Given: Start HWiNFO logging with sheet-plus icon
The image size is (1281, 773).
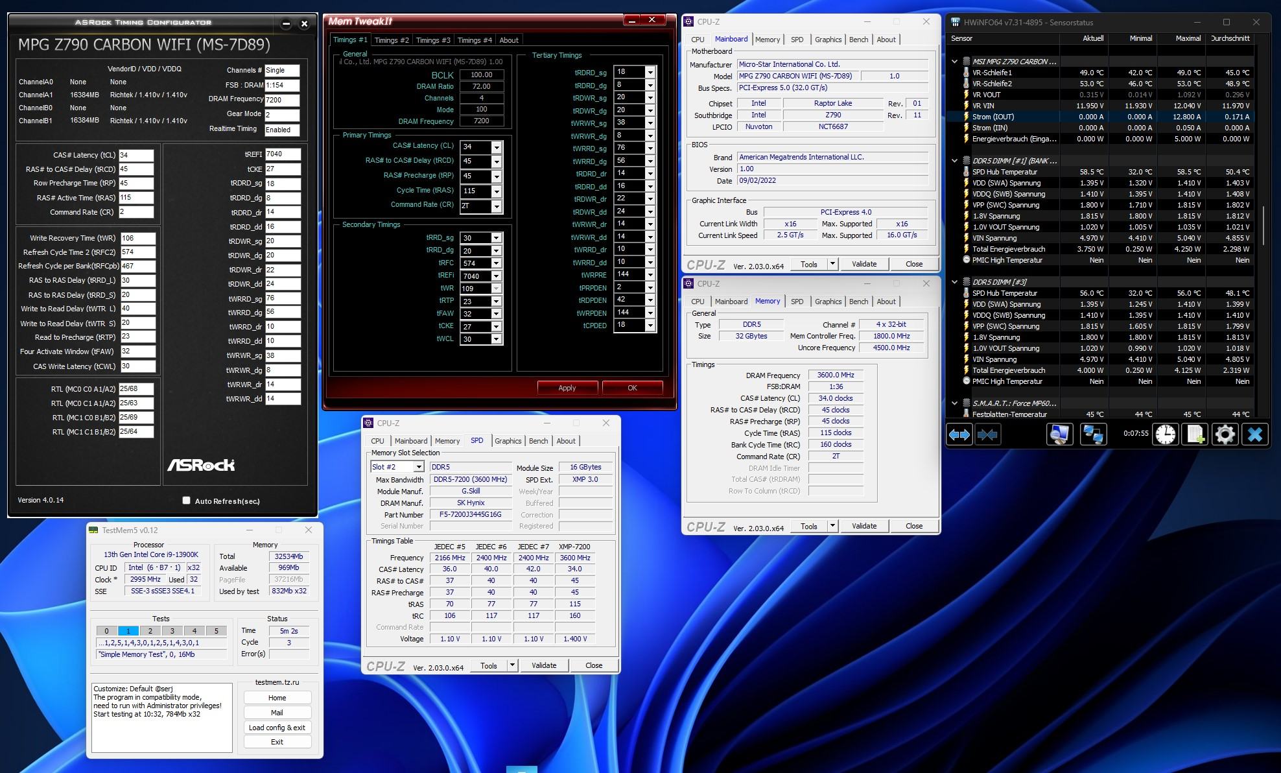Looking at the screenshot, I should click(x=1195, y=434).
